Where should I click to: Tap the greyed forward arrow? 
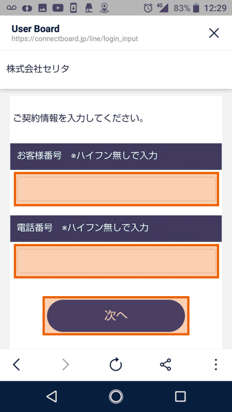click(66, 365)
